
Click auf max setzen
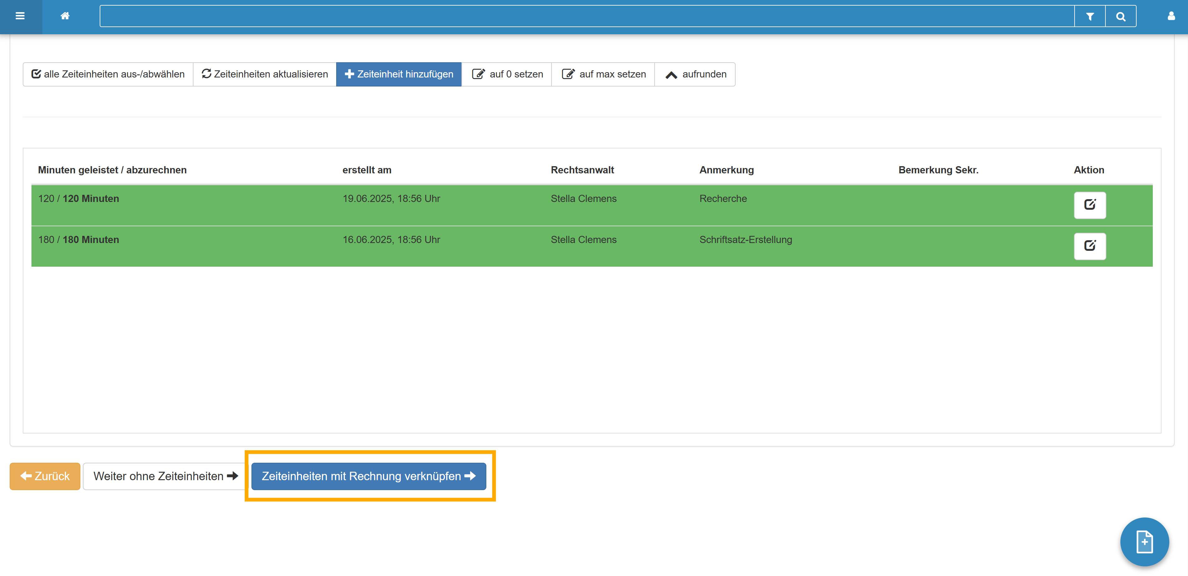click(x=603, y=74)
